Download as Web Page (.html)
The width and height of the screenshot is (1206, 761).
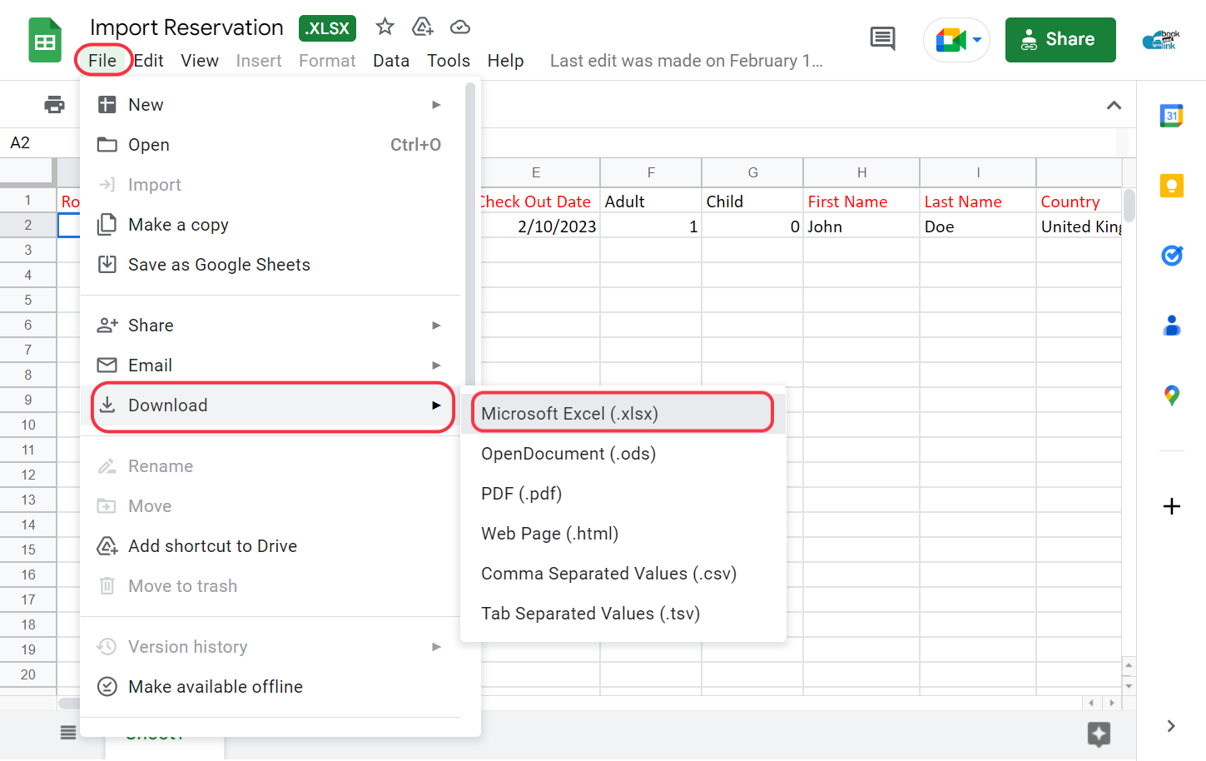(623, 534)
